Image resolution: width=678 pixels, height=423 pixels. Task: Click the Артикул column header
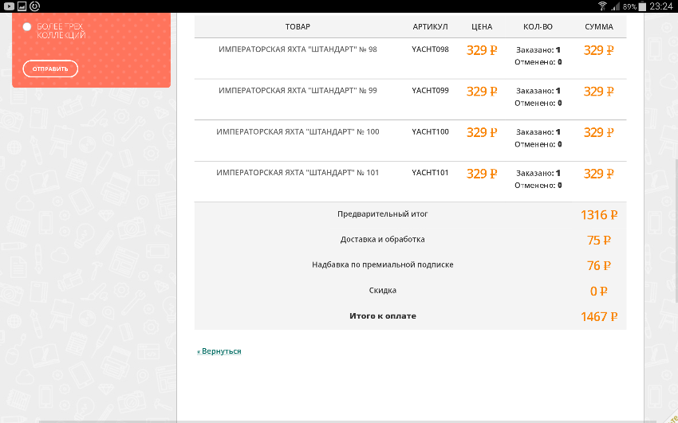430,27
